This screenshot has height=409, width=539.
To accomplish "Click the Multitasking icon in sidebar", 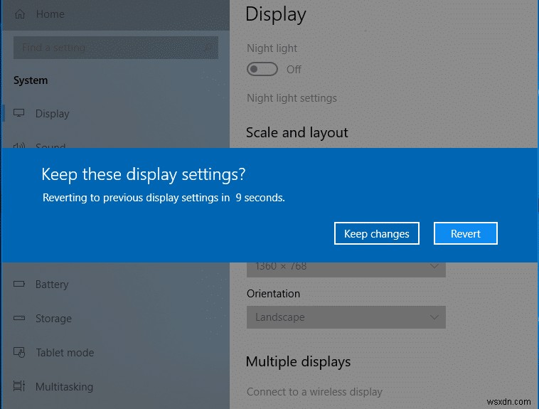I will pos(19,386).
